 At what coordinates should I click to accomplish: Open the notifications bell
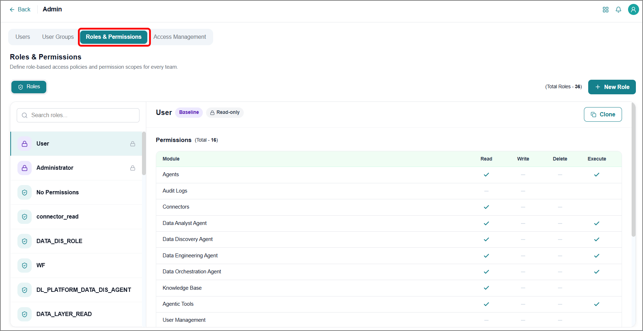[x=618, y=10]
